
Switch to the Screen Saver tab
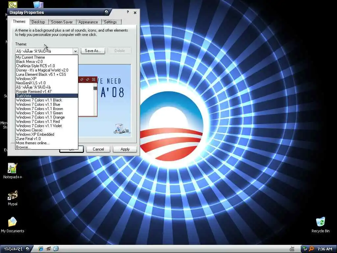[62, 22]
